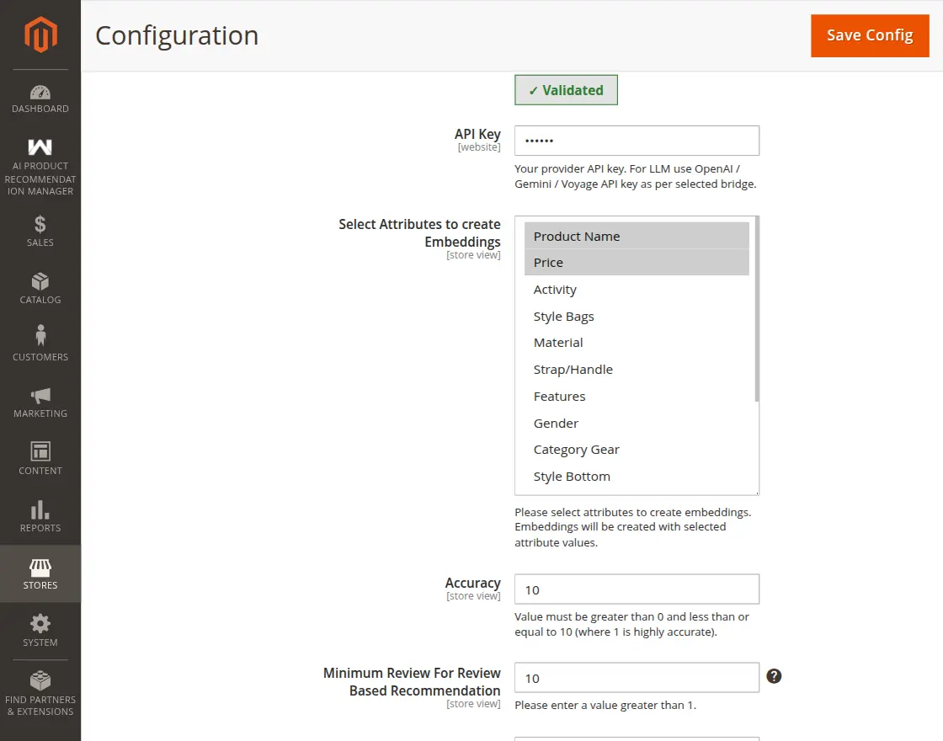Click the Accuracy value field
The height and width of the screenshot is (741, 943).
click(637, 589)
